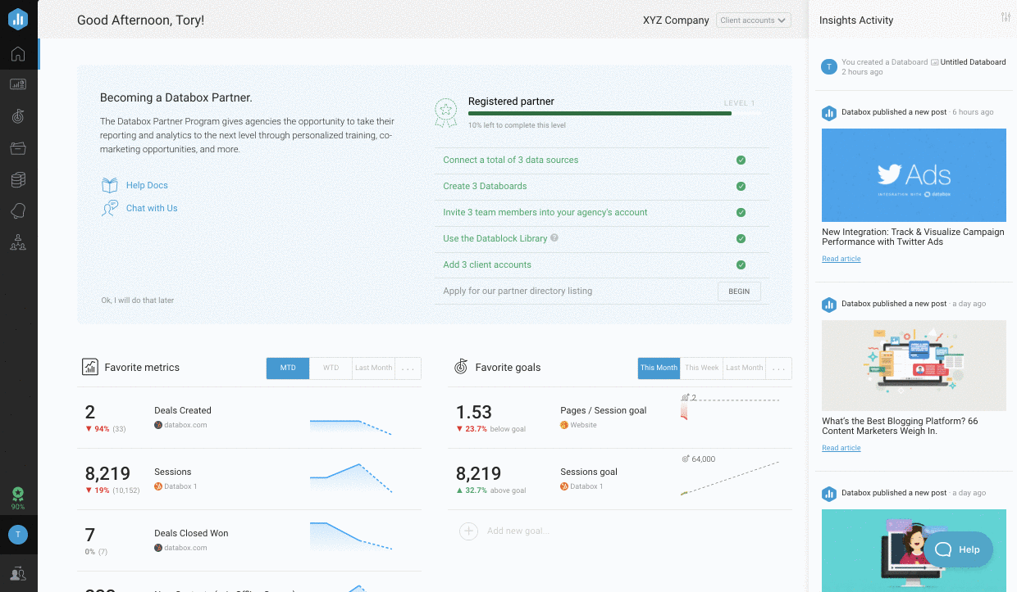Click Databox avatar on Blogging Platform post
This screenshot has height=592, width=1017.
pos(829,305)
